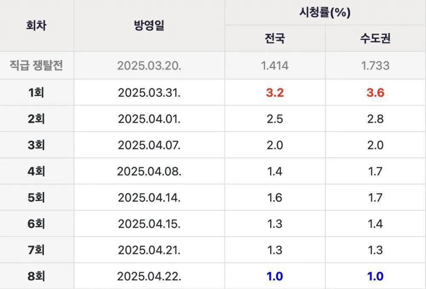Select the 2회 episode cell
The height and width of the screenshot is (289, 426).
point(36,119)
